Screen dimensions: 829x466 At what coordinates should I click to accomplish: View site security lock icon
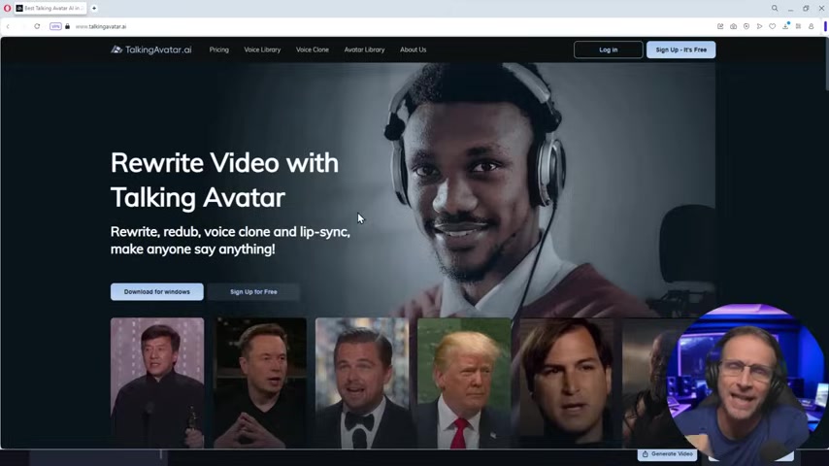click(x=67, y=26)
